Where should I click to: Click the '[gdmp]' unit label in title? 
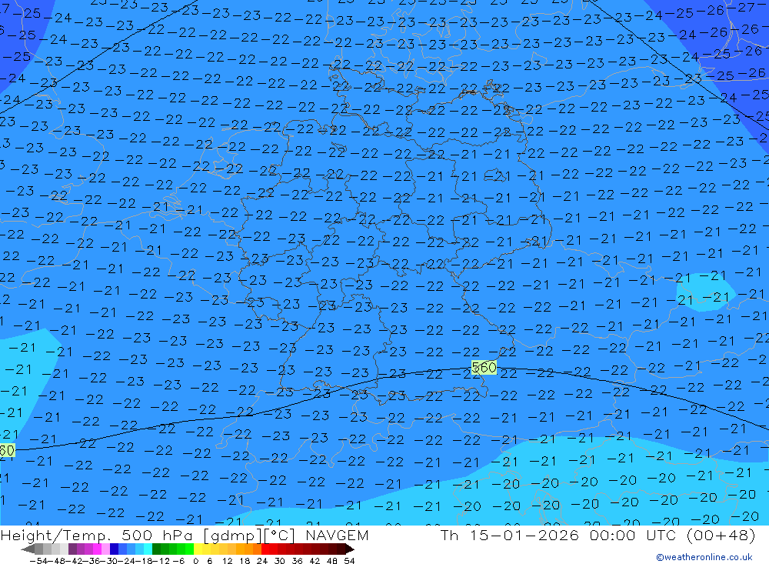(233, 535)
